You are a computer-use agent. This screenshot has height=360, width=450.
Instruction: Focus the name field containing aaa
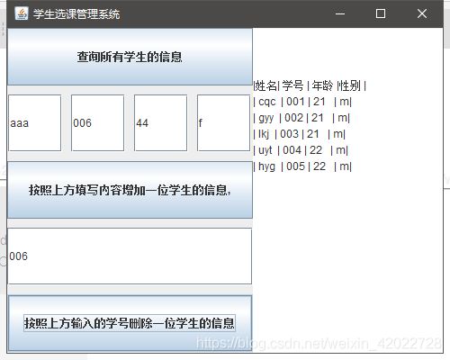[x=35, y=123]
